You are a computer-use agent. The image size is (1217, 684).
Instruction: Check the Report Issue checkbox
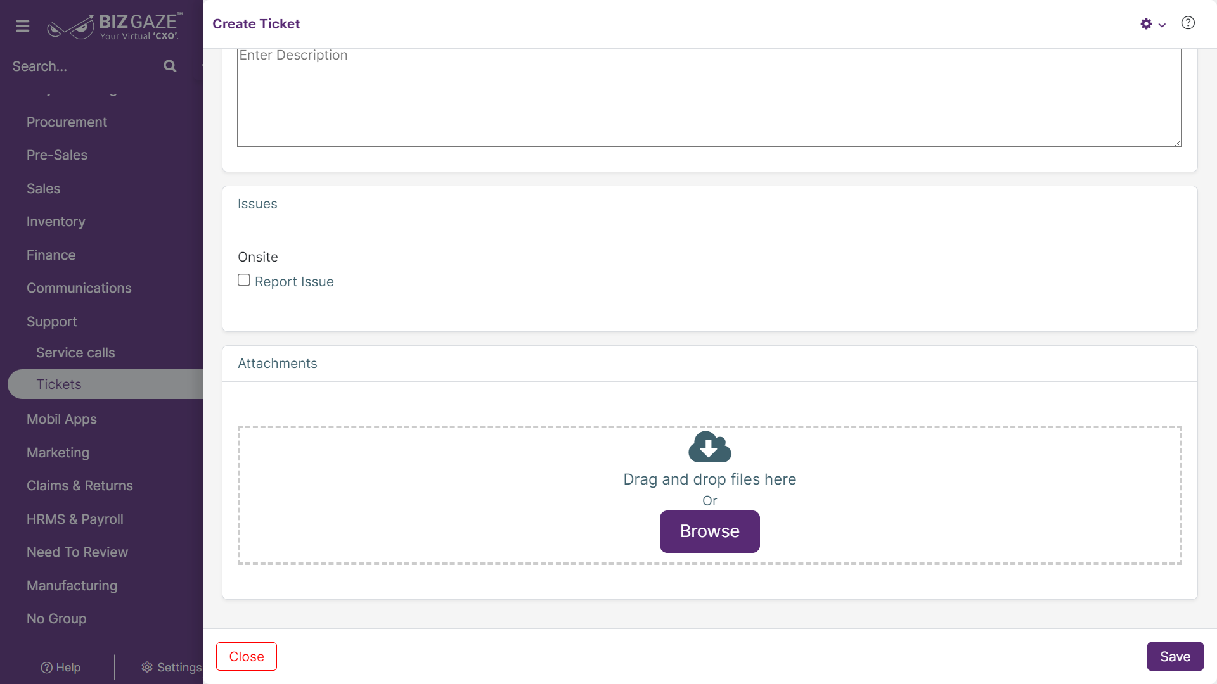pyautogui.click(x=244, y=280)
